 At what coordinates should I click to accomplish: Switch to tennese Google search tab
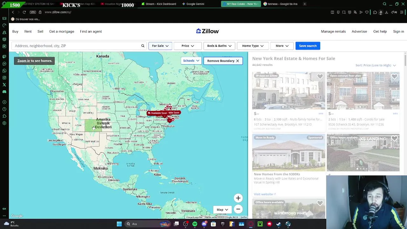pyautogui.click(x=280, y=4)
